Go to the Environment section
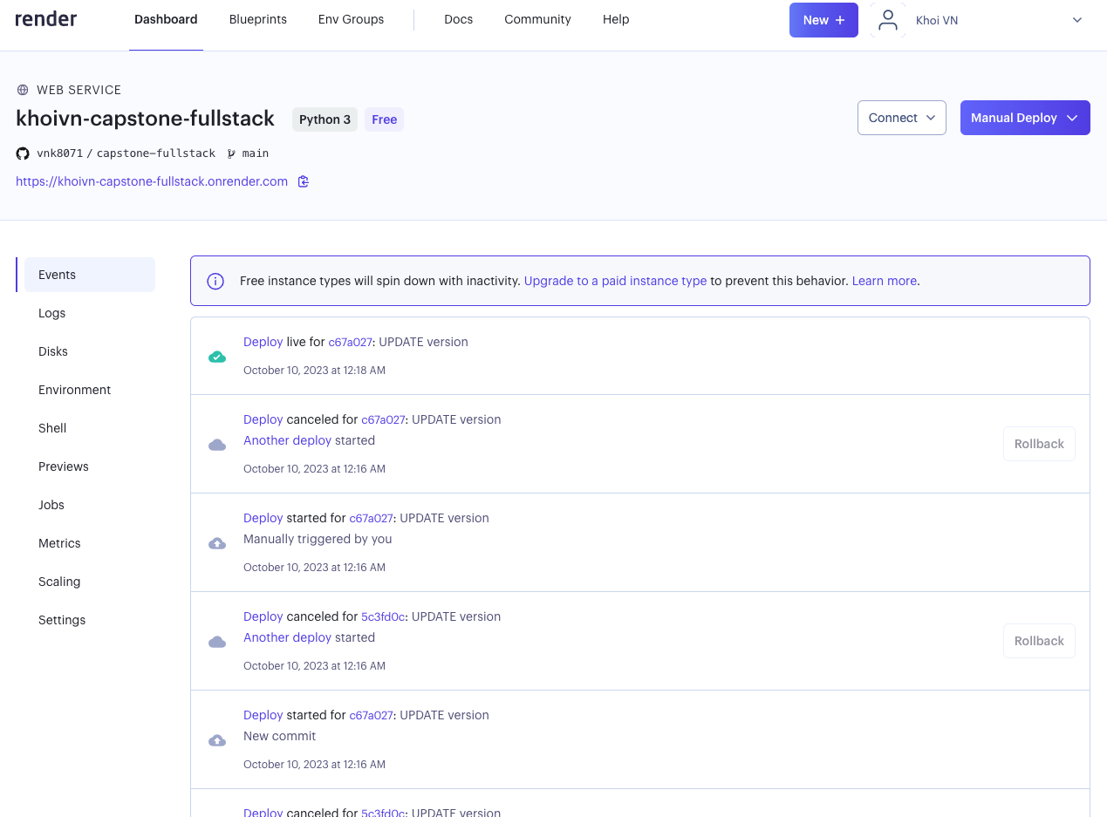 pos(75,390)
